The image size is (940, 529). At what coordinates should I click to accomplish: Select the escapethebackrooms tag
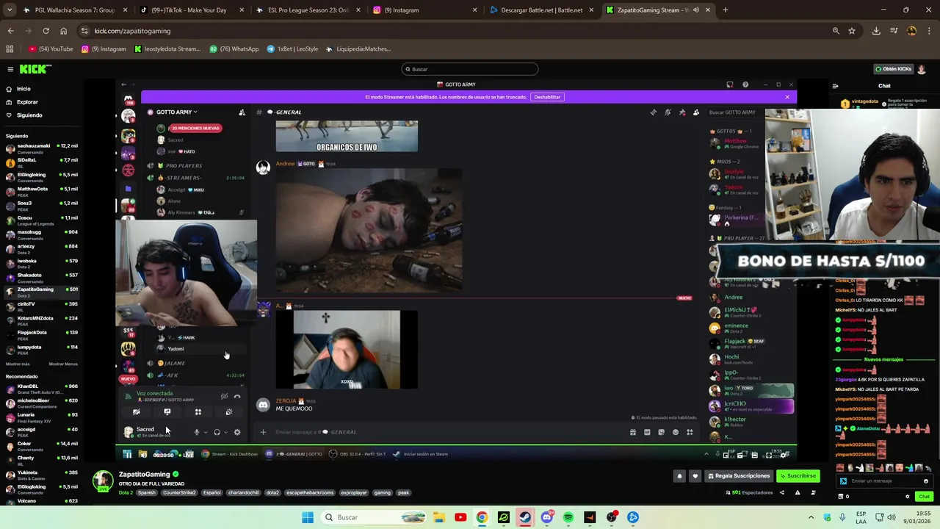click(x=310, y=493)
